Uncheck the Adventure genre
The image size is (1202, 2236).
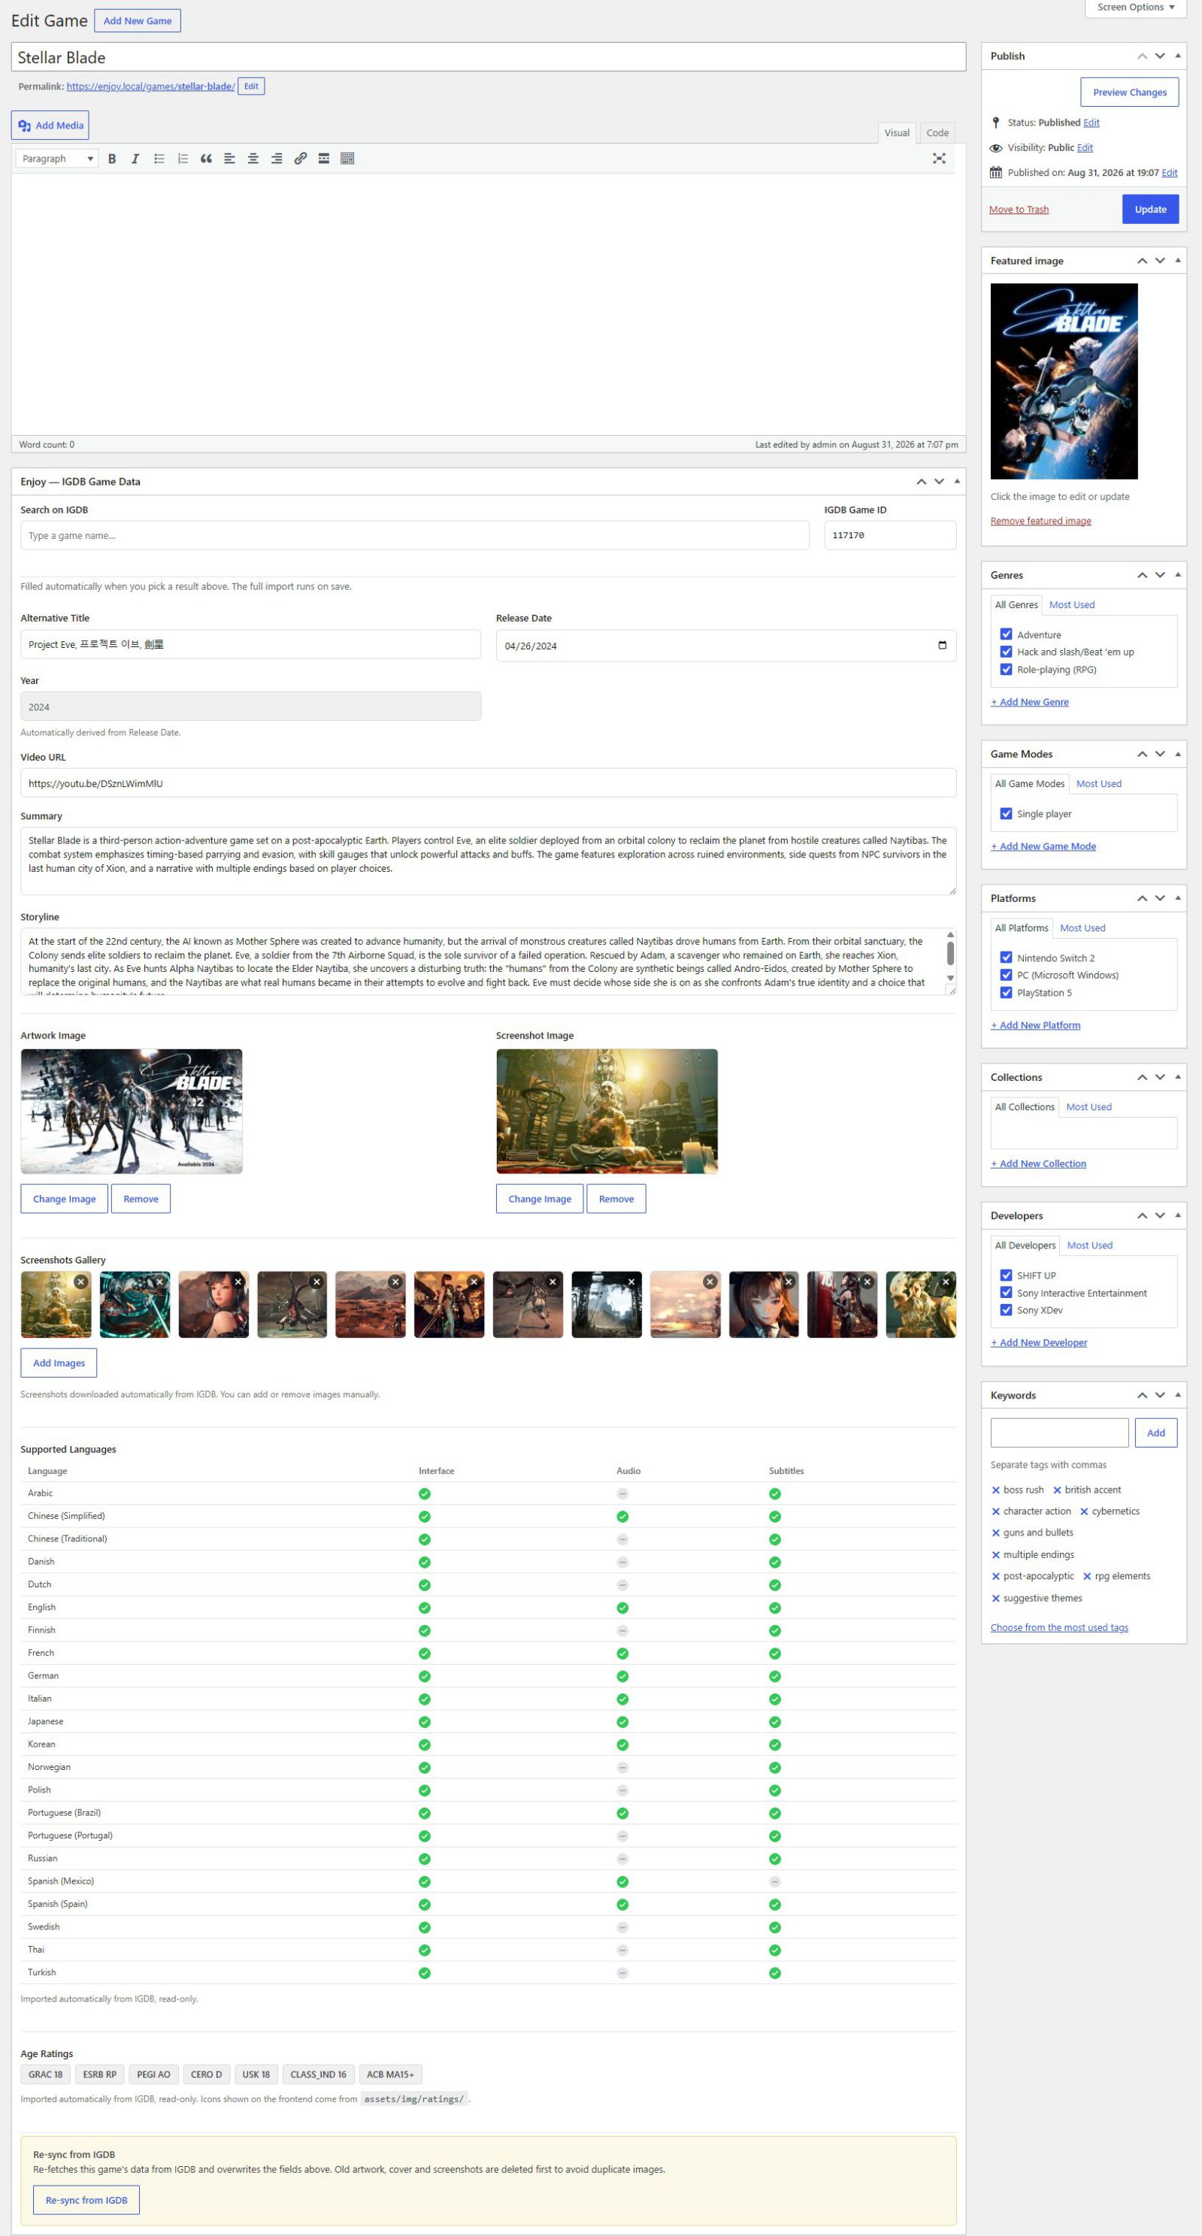tap(1007, 634)
